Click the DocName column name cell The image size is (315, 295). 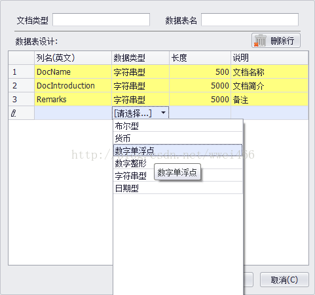[x=73, y=72]
